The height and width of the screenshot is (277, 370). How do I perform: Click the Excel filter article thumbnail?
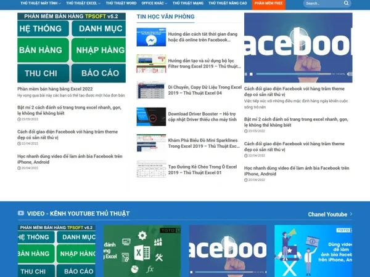pyautogui.click(x=151, y=63)
